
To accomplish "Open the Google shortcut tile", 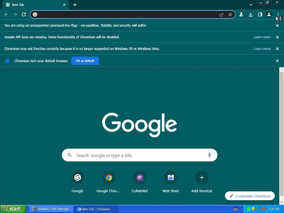I will tap(78, 182).
